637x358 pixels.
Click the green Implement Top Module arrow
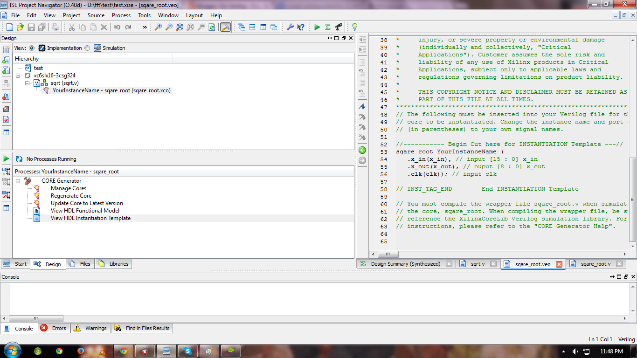pos(317,27)
